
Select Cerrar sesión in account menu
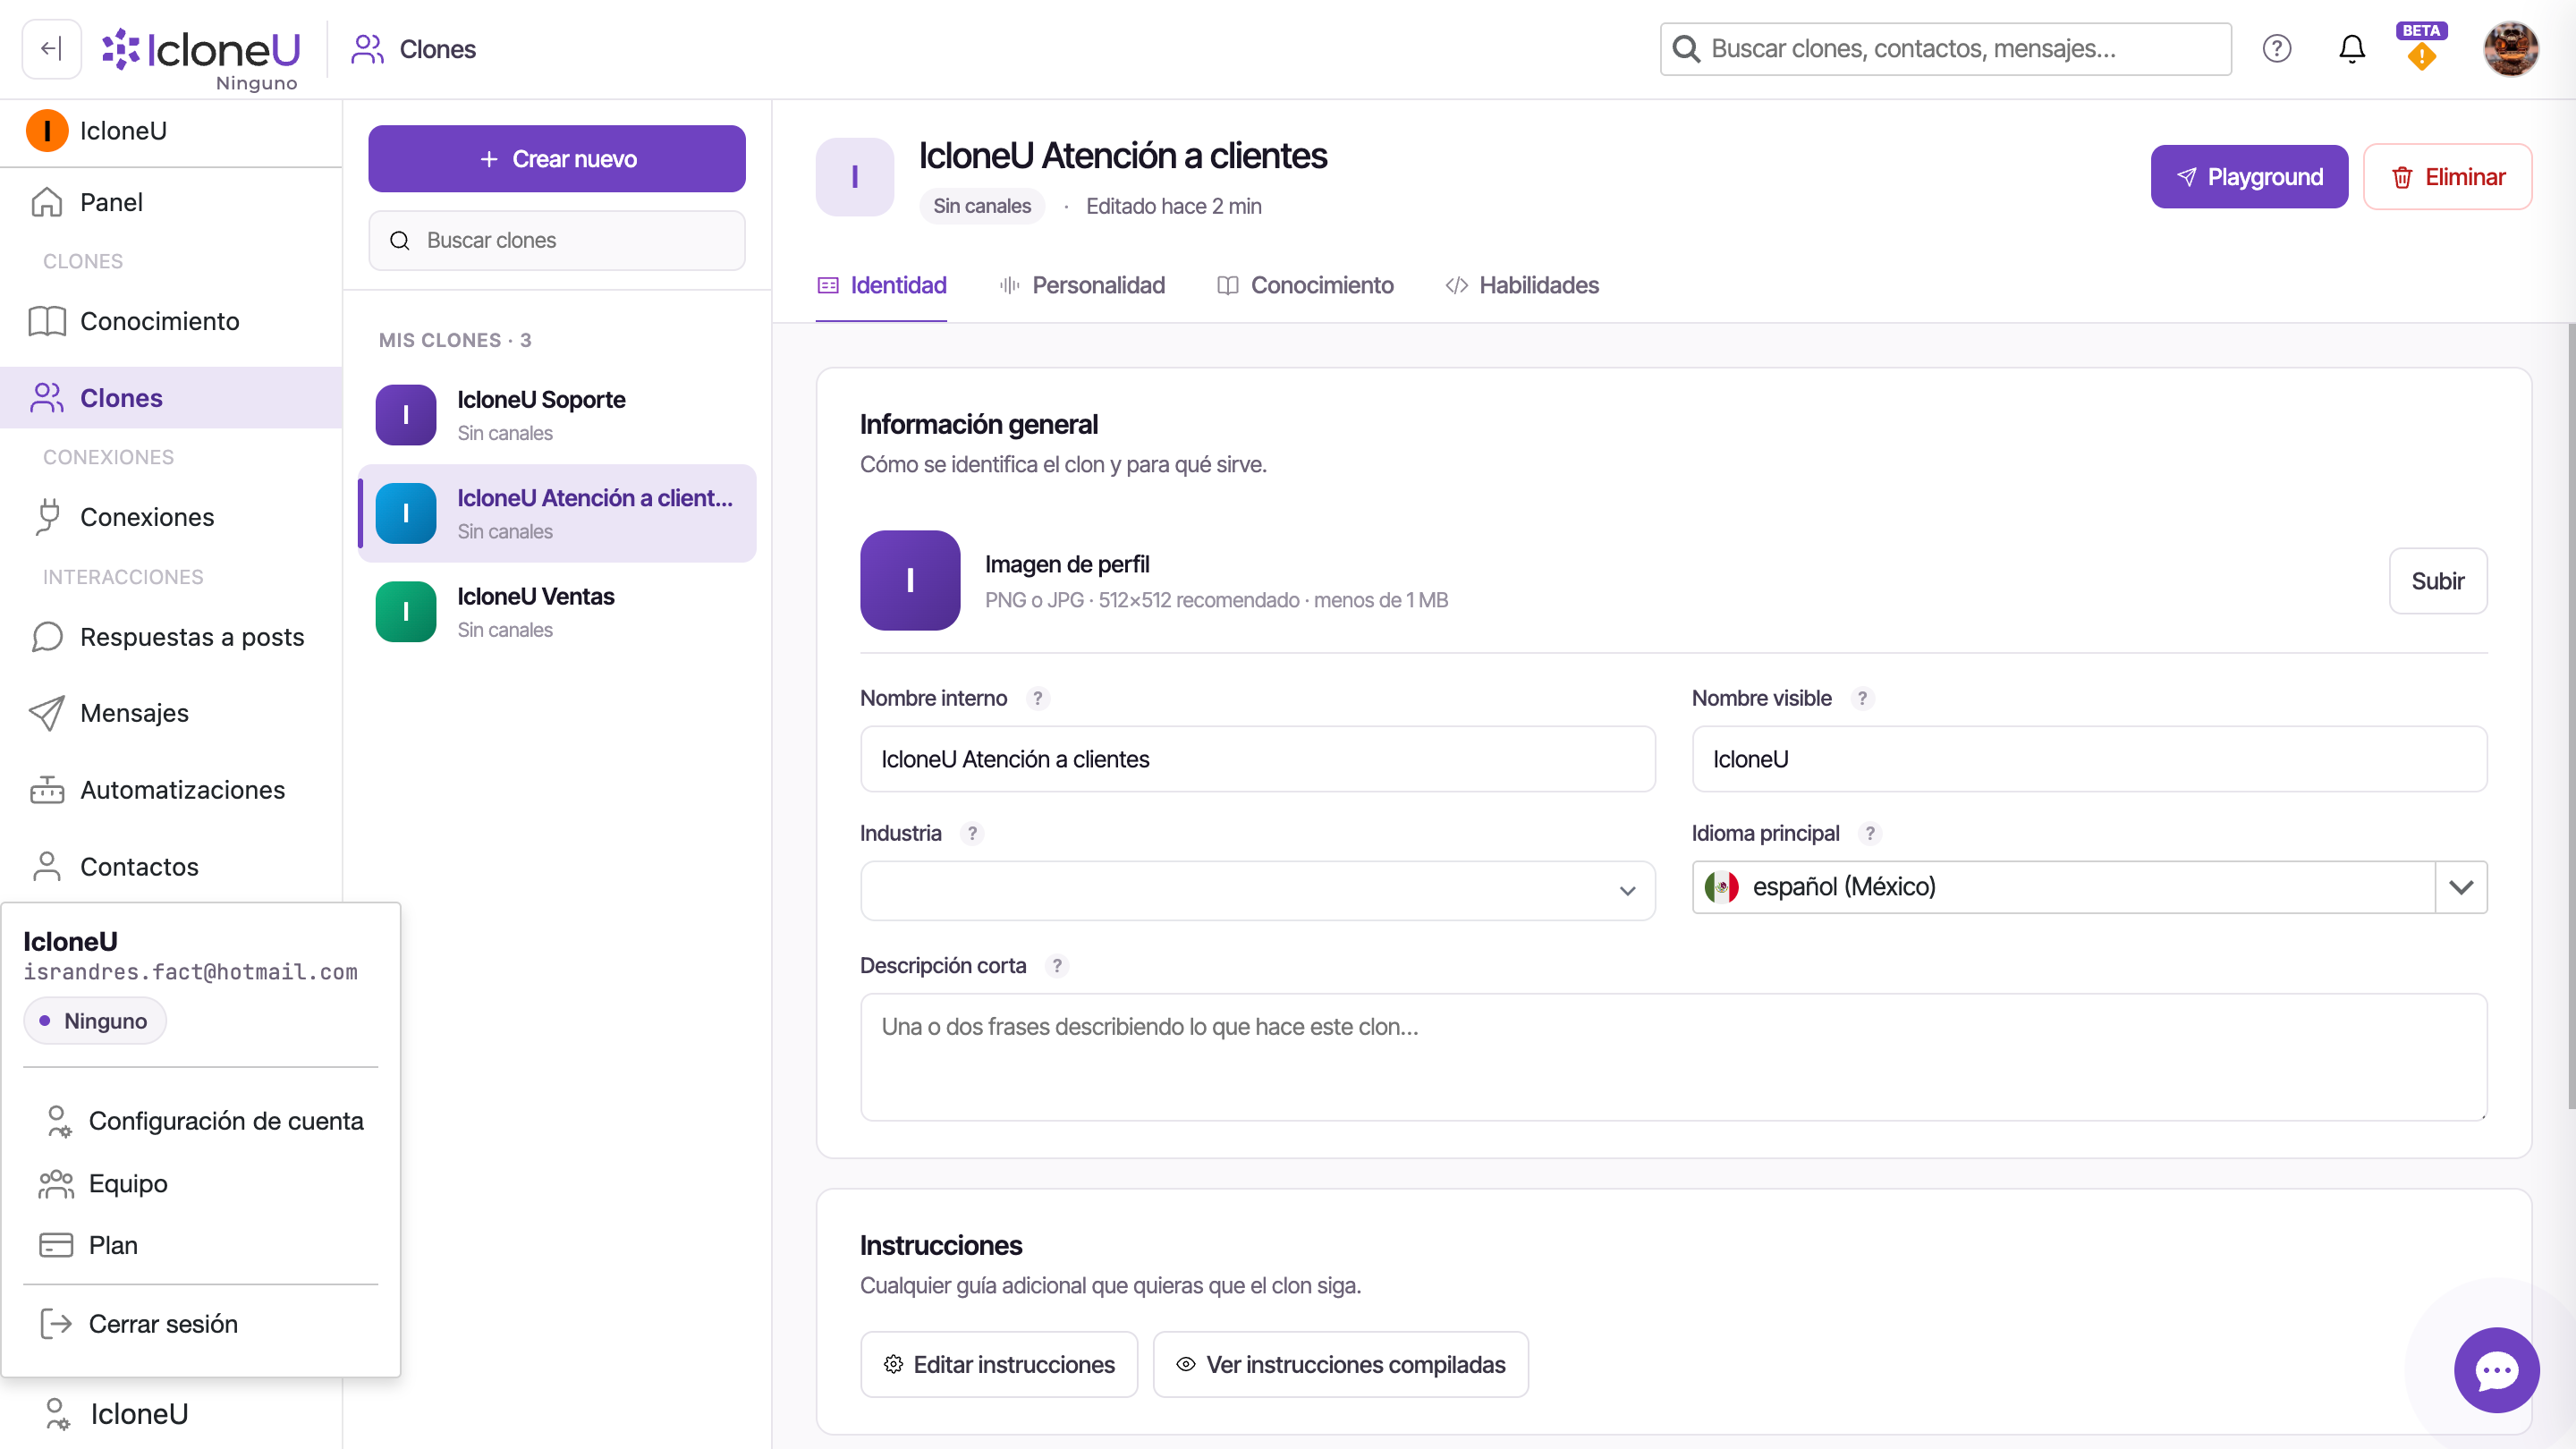[x=200, y=1324]
